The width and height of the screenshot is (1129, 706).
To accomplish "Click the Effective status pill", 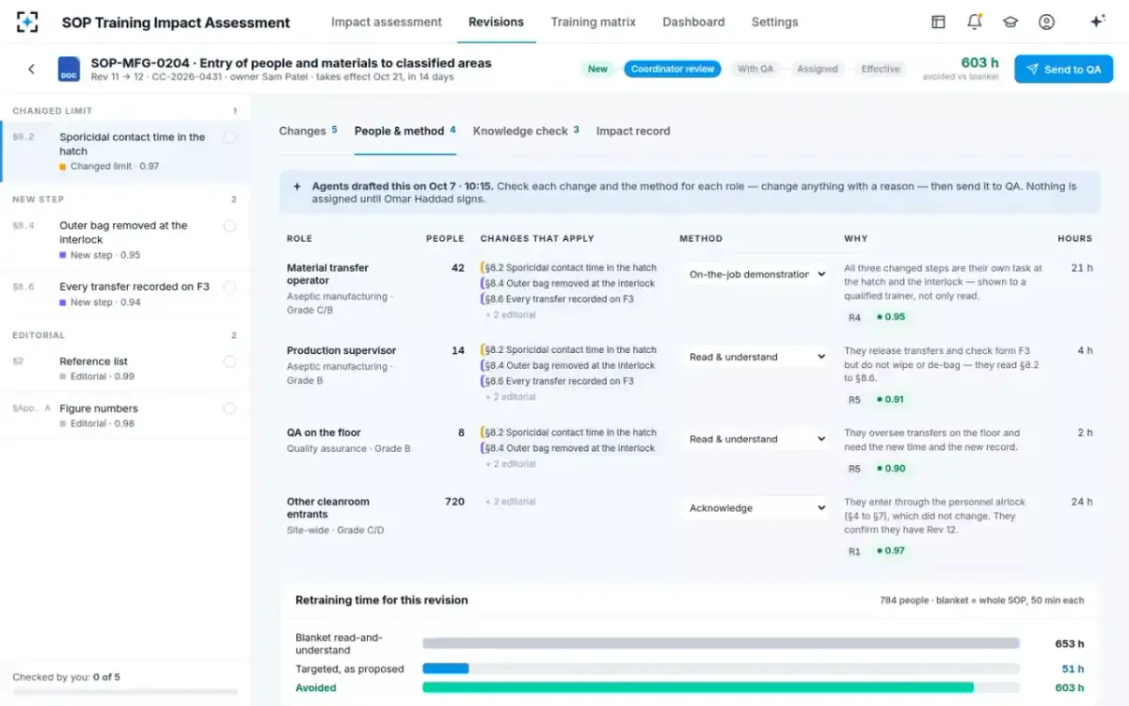I will [x=881, y=69].
